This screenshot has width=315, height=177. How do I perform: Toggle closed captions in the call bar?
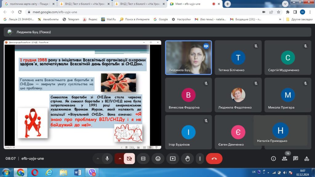pos(143,159)
